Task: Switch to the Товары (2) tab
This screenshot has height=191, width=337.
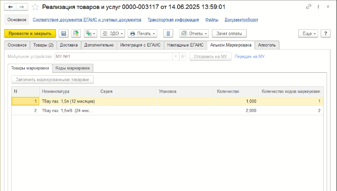Action: click(43, 45)
